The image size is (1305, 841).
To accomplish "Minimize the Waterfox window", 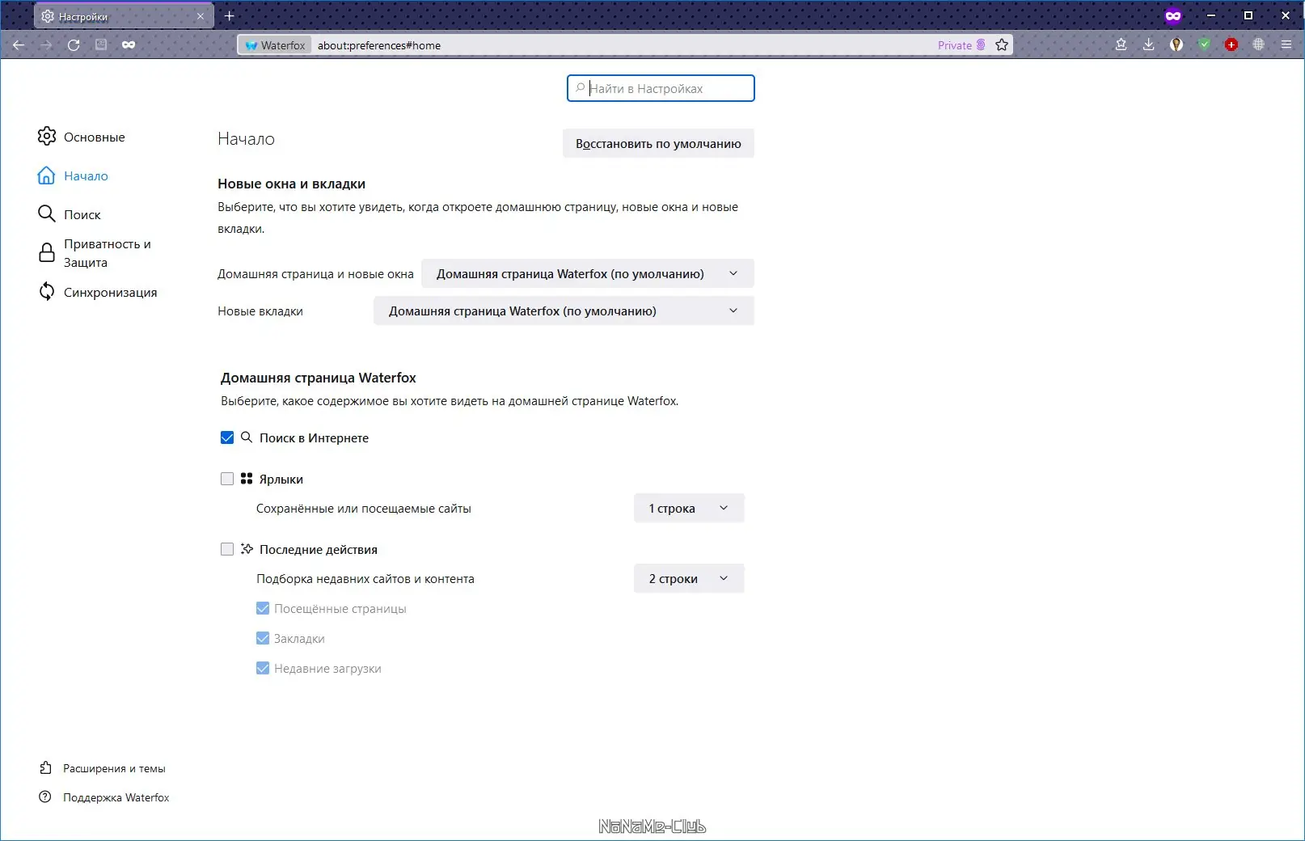I will point(1211,15).
